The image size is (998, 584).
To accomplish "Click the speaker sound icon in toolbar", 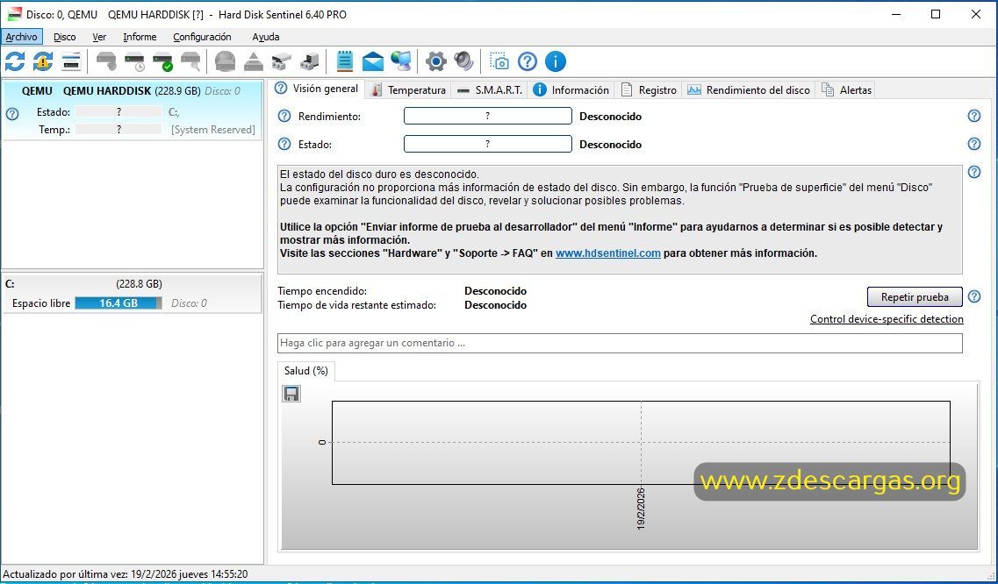I will point(464,61).
